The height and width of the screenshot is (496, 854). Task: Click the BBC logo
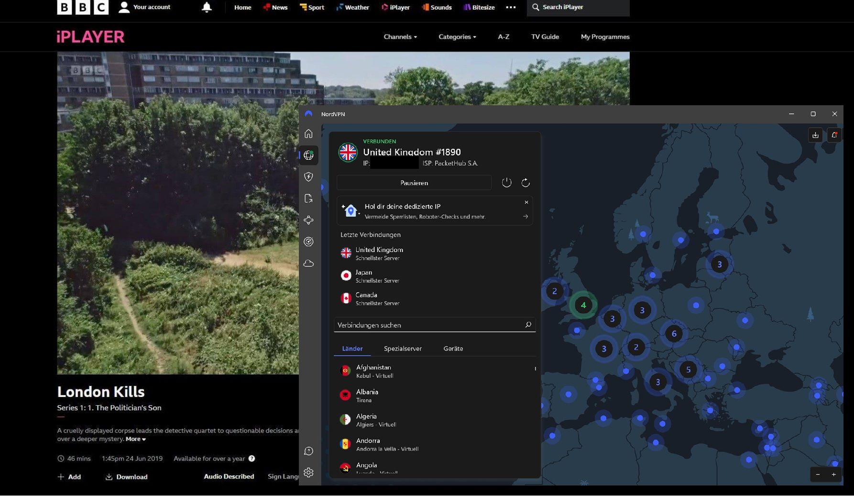click(83, 7)
